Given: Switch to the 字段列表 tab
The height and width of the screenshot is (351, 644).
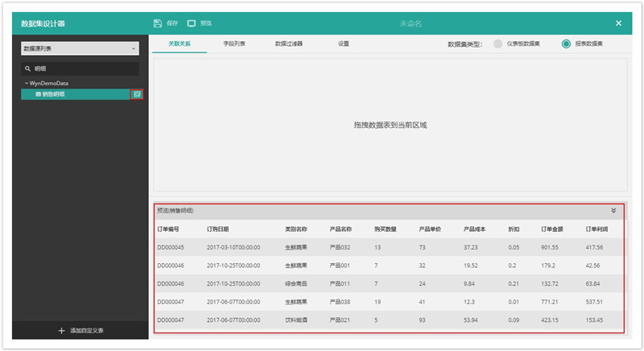Looking at the screenshot, I should pos(234,43).
